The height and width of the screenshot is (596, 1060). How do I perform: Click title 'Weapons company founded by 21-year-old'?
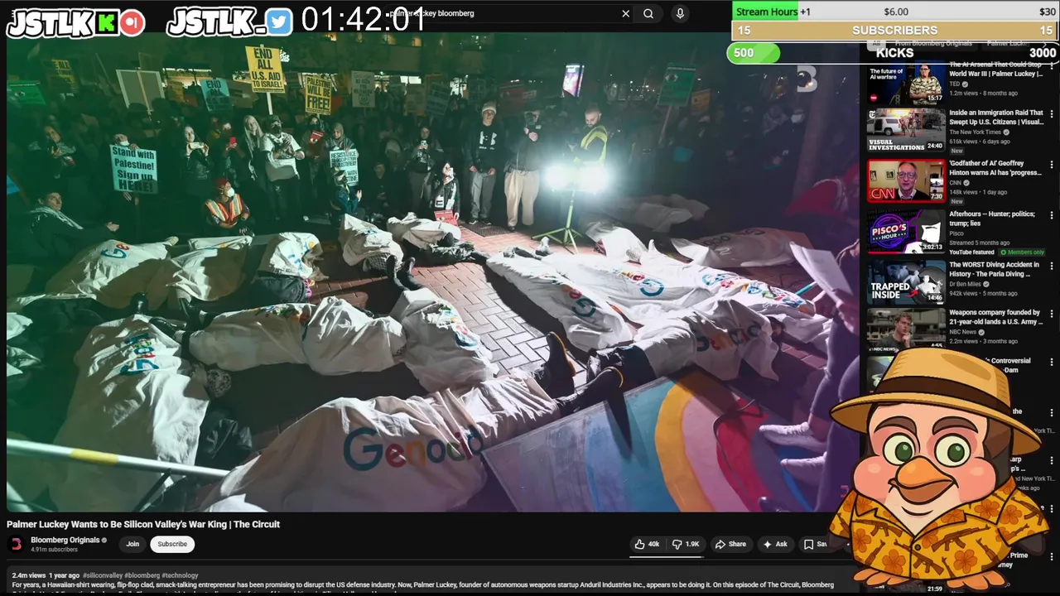pyautogui.click(x=996, y=317)
